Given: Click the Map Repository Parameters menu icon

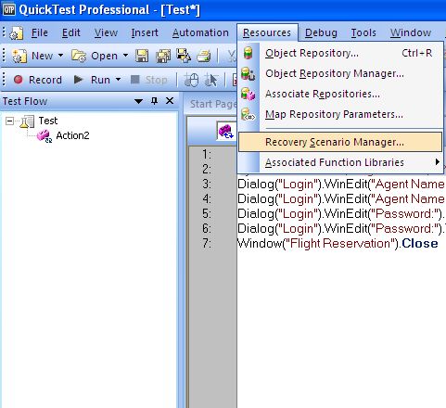Looking at the screenshot, I should [x=248, y=114].
